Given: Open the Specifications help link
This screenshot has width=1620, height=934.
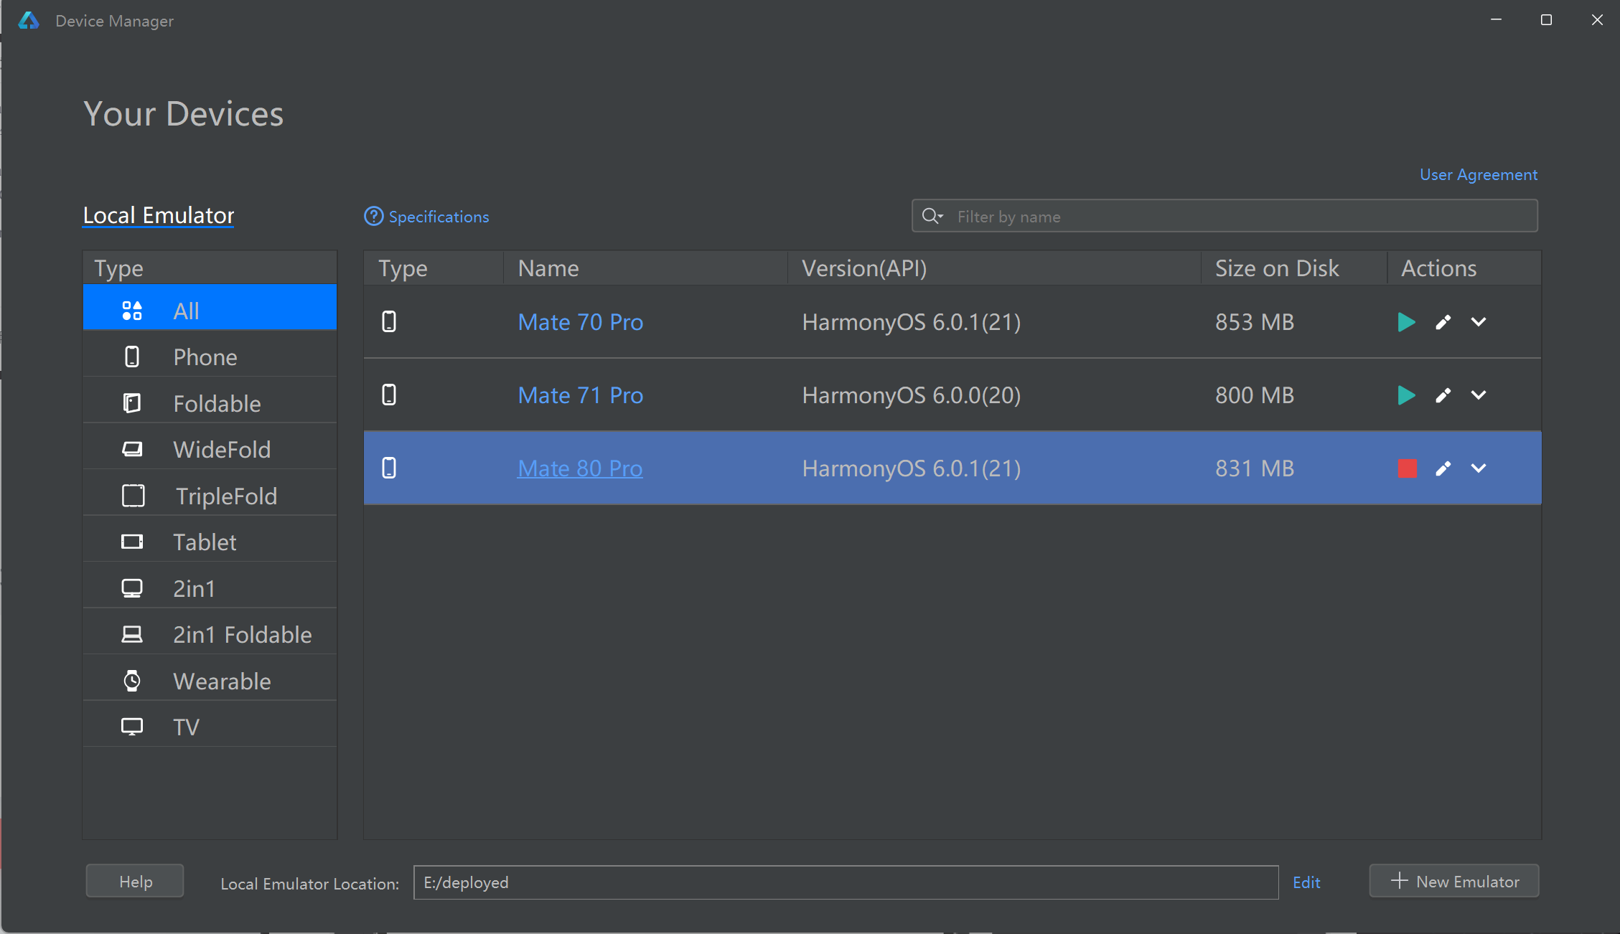Looking at the screenshot, I should point(426,217).
